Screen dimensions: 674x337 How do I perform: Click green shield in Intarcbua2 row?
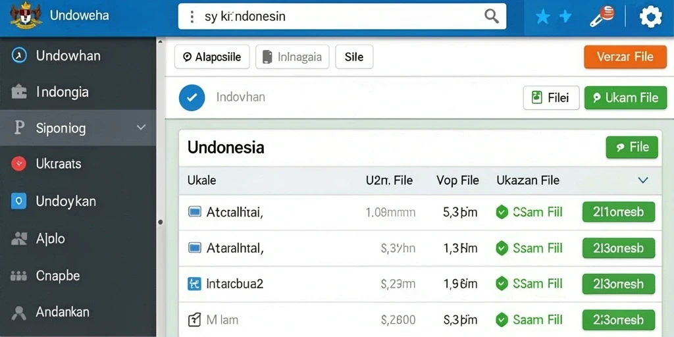[502, 284]
